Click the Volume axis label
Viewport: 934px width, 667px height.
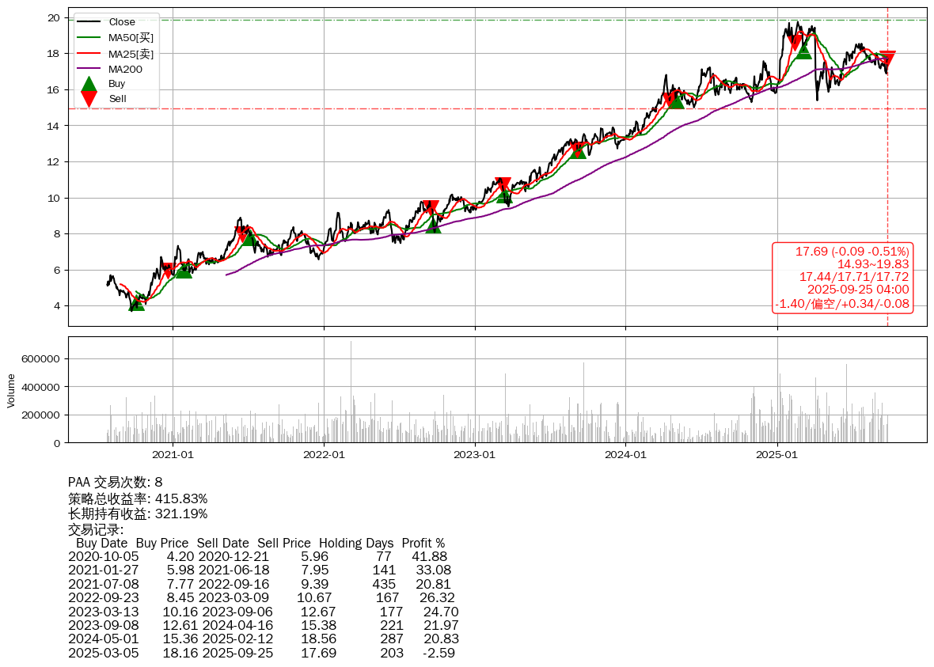(x=11, y=390)
